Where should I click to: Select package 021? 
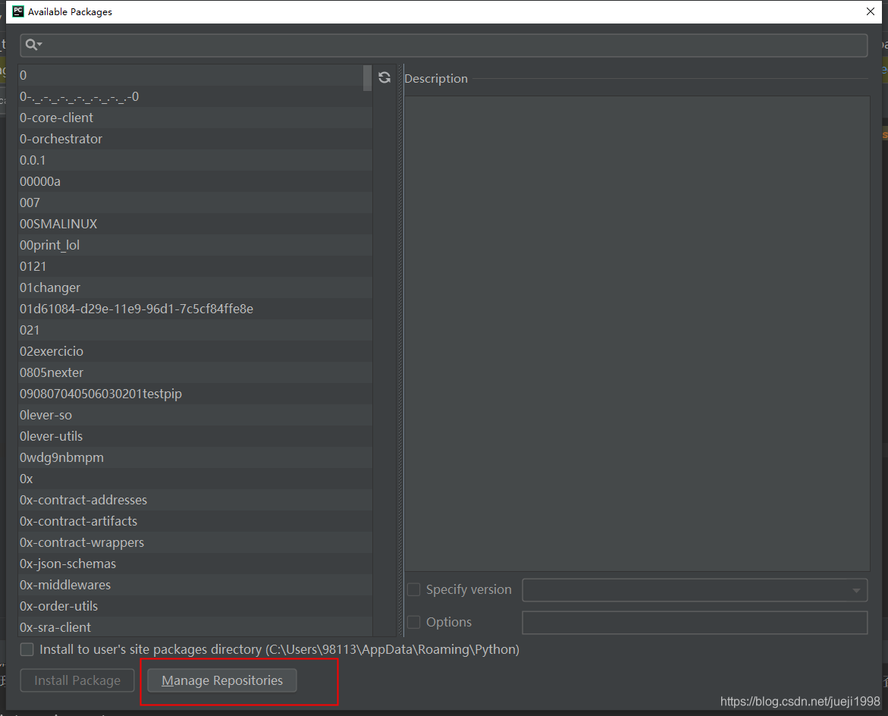(x=196, y=330)
